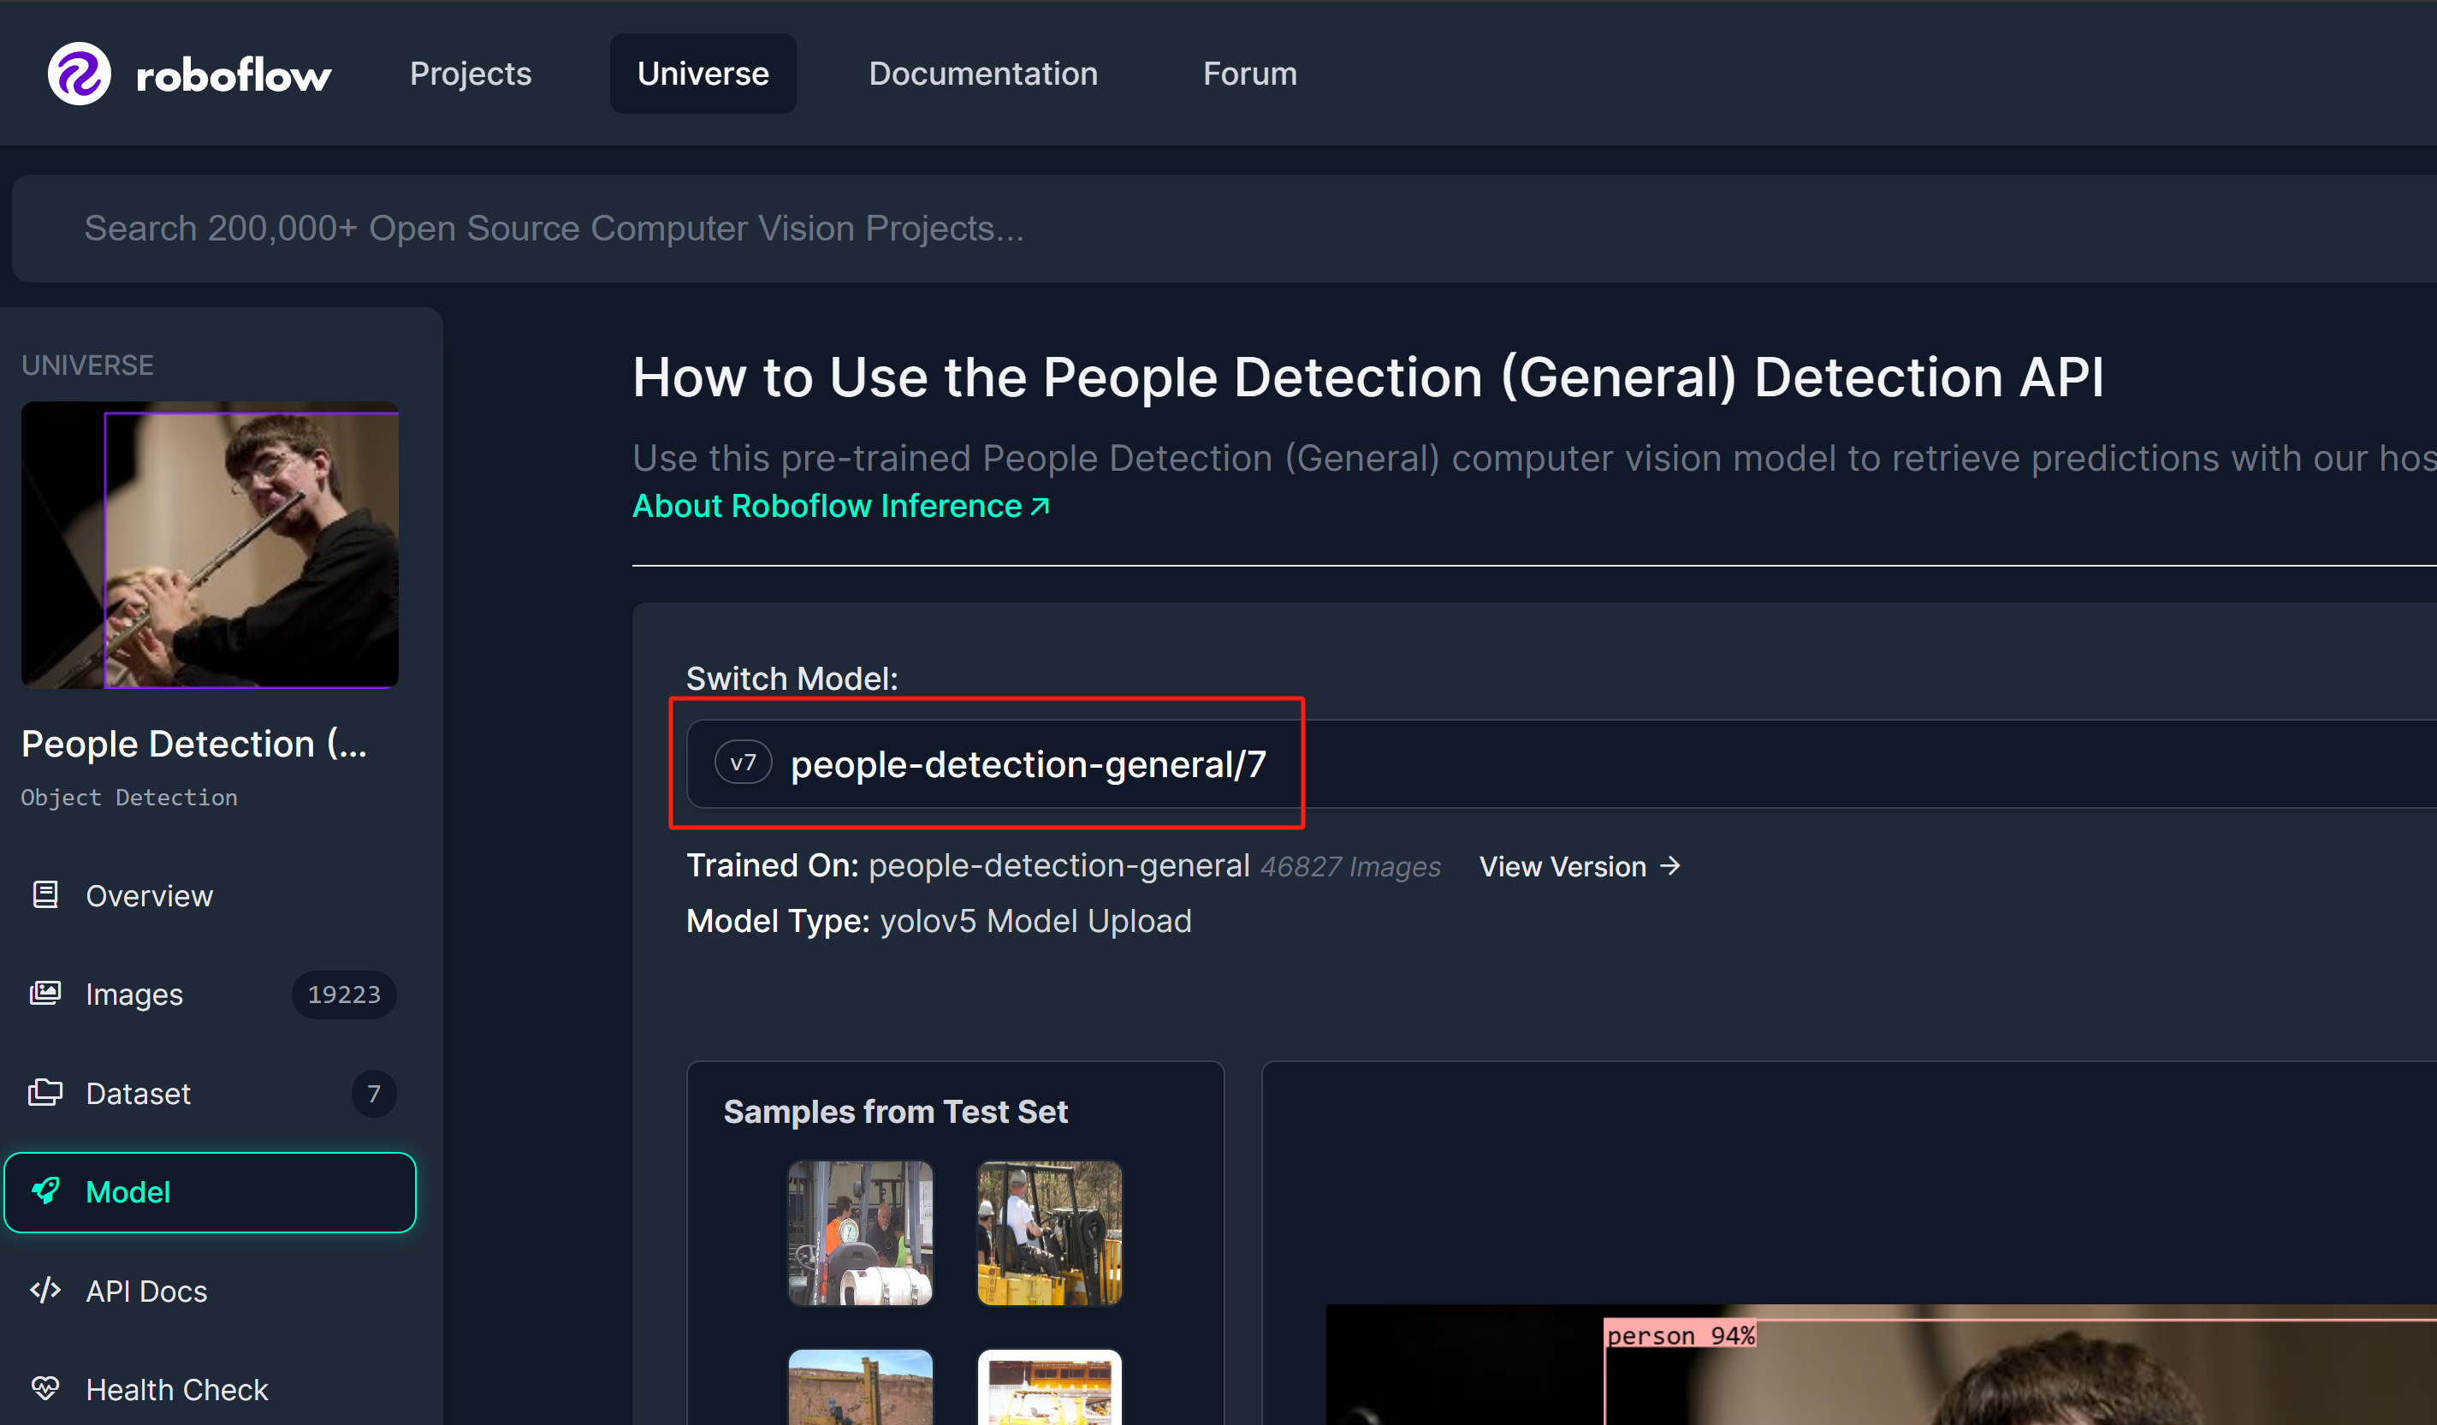Image resolution: width=2437 pixels, height=1425 pixels.
Task: Click the Dataset version count badge 7
Action: (x=373, y=1093)
